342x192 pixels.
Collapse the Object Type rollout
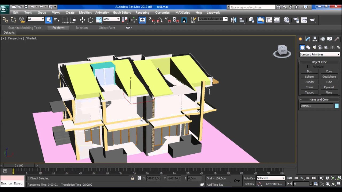[x=319, y=62]
